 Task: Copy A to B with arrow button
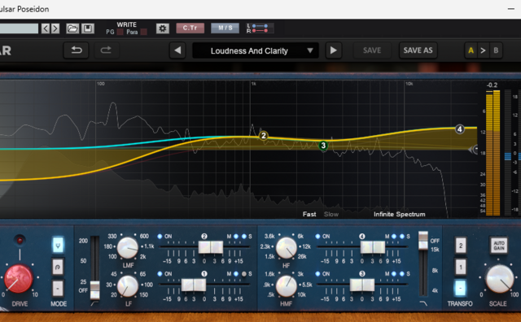point(483,50)
